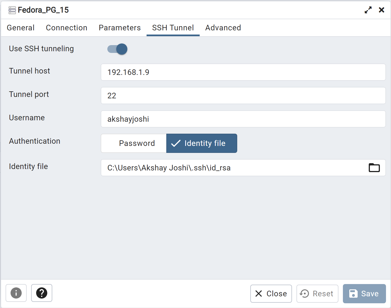Go to the General tab
Image resolution: width=391 pixels, height=308 pixels.
point(21,28)
